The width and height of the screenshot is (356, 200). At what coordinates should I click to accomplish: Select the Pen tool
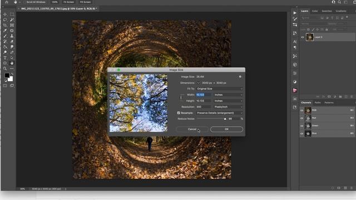coord(12,52)
